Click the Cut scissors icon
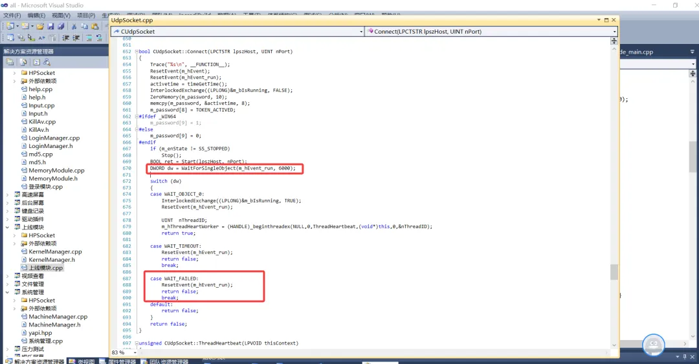 (x=74, y=27)
